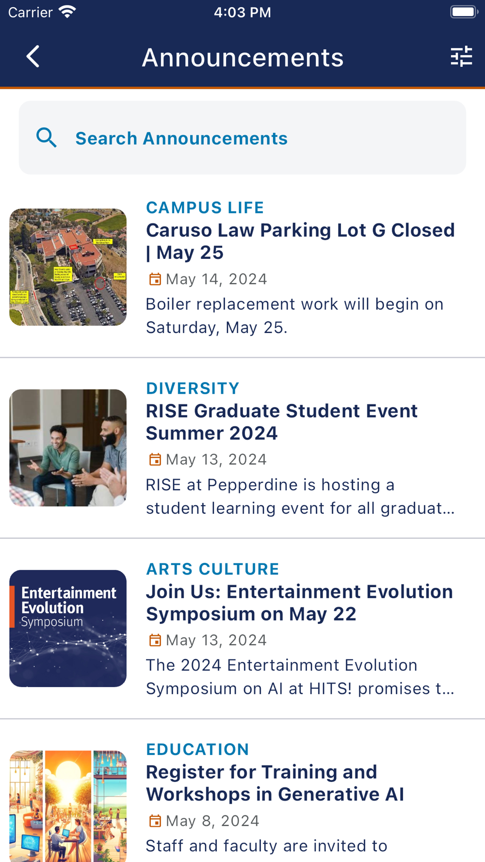Image resolution: width=485 pixels, height=862 pixels.
Task: Open the RISE event students thumbnail
Action: click(x=68, y=447)
